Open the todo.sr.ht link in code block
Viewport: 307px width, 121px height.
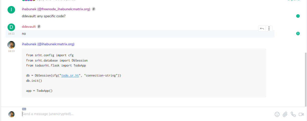click(x=70, y=75)
